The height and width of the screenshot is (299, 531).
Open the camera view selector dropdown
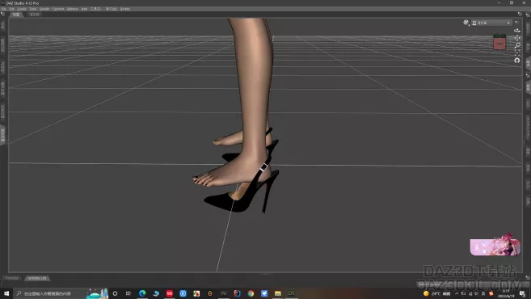[x=491, y=23]
